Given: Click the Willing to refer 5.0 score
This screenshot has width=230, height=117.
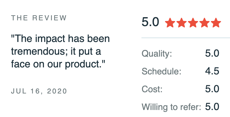Looking at the screenshot, I should pos(212,107).
